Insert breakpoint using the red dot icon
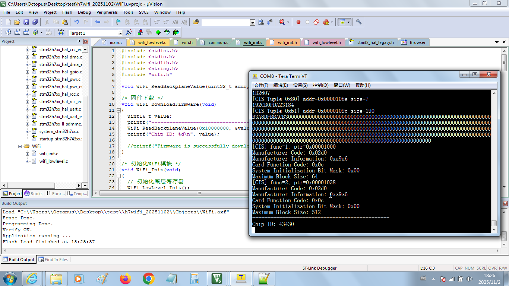This screenshot has height=286, width=509. [x=298, y=22]
